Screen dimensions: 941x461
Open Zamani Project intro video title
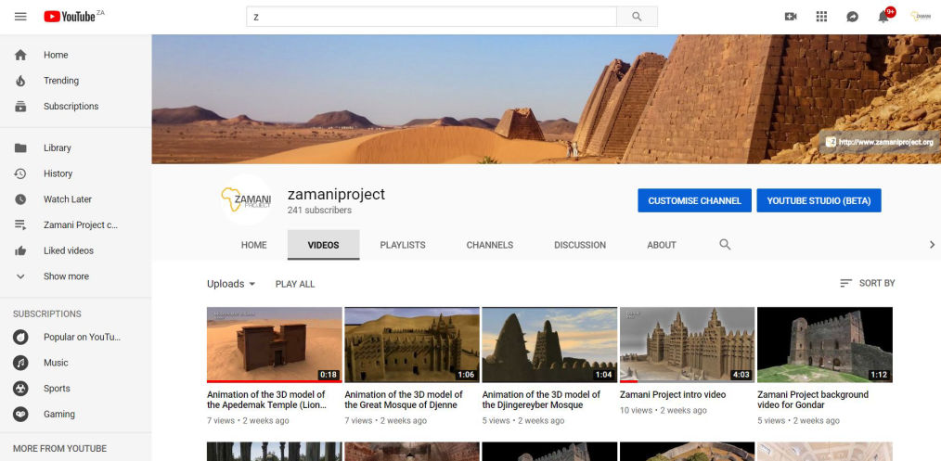(673, 394)
